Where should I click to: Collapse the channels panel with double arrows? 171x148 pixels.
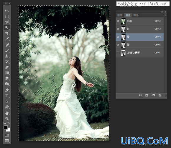pos(162,12)
